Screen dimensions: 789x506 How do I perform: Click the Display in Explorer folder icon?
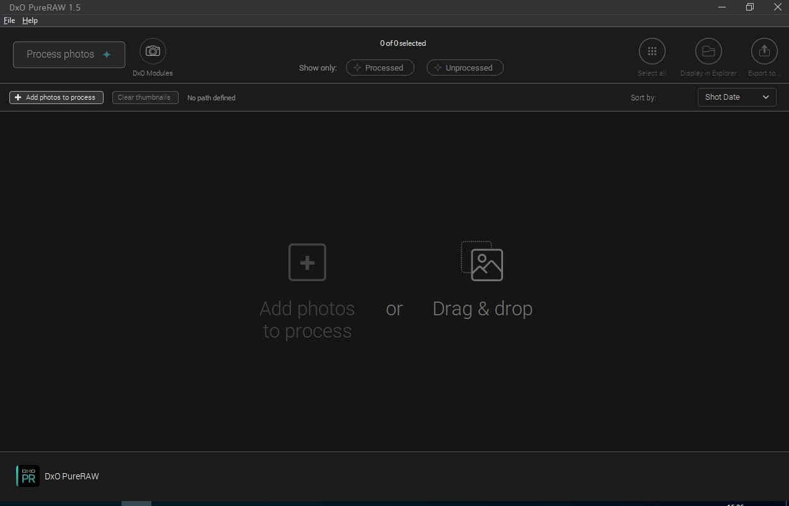[x=708, y=51]
